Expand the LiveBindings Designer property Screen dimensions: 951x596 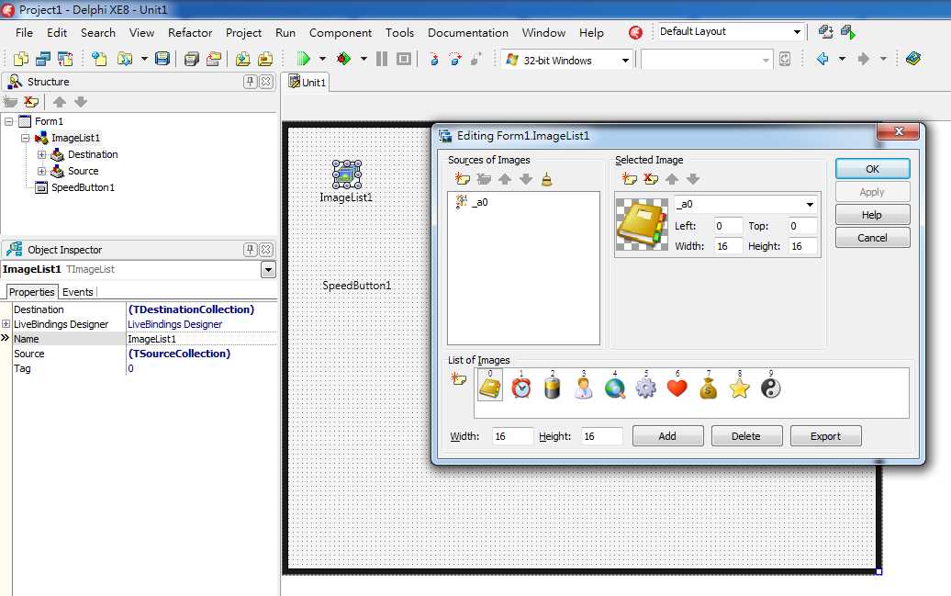[6, 324]
